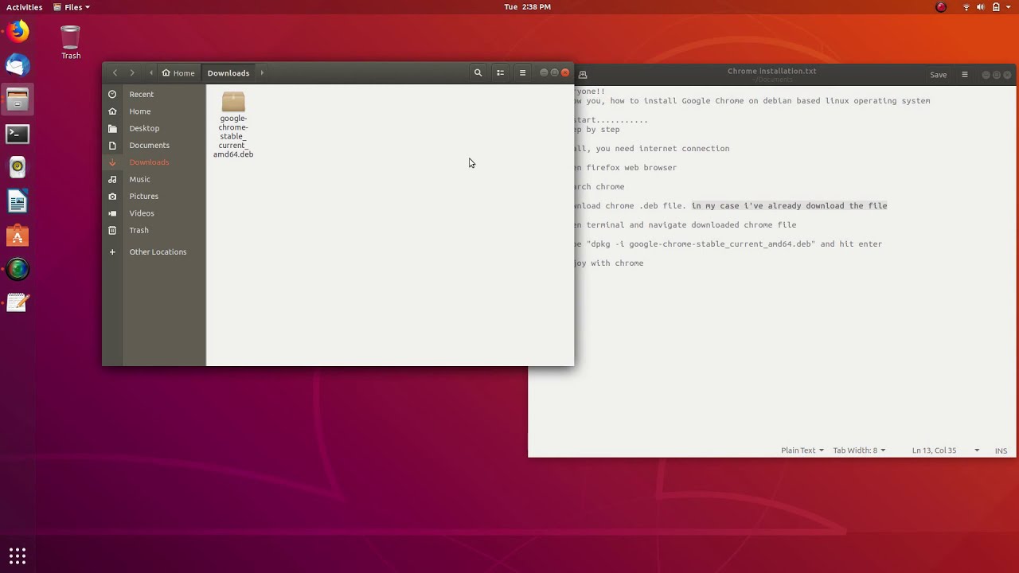
Task: Open Trash in the Files sidebar
Action: click(154, 230)
